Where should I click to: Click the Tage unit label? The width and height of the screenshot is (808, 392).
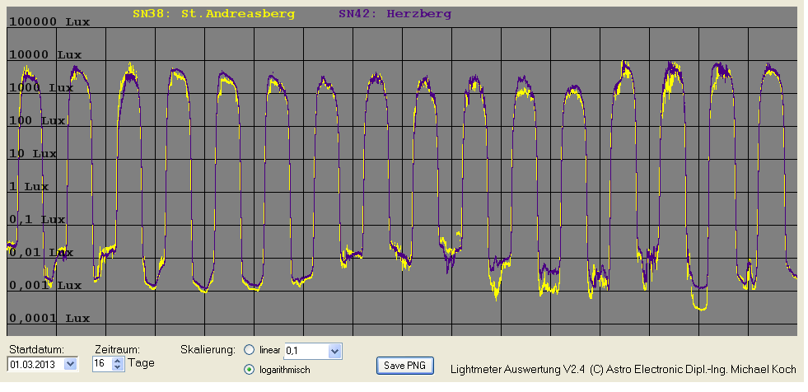click(141, 363)
